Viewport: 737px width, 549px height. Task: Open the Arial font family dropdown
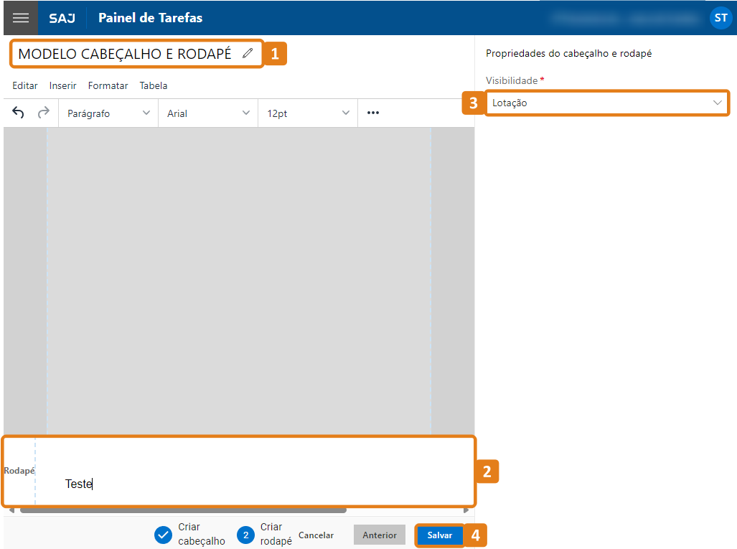point(208,113)
